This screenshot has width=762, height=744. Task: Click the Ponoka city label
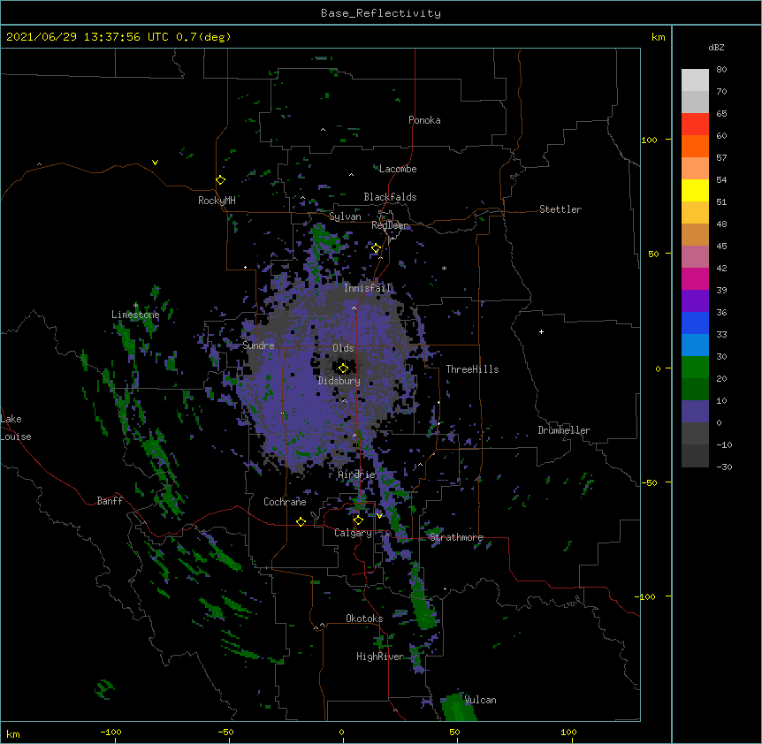pos(424,120)
